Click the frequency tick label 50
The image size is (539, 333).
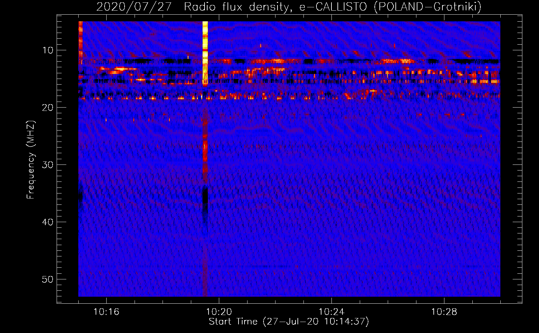(x=48, y=279)
